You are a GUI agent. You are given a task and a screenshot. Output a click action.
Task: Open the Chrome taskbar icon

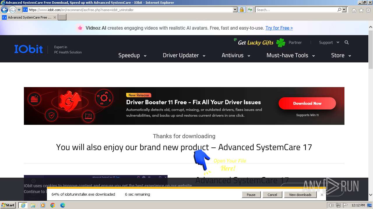pyautogui.click(x=53, y=205)
